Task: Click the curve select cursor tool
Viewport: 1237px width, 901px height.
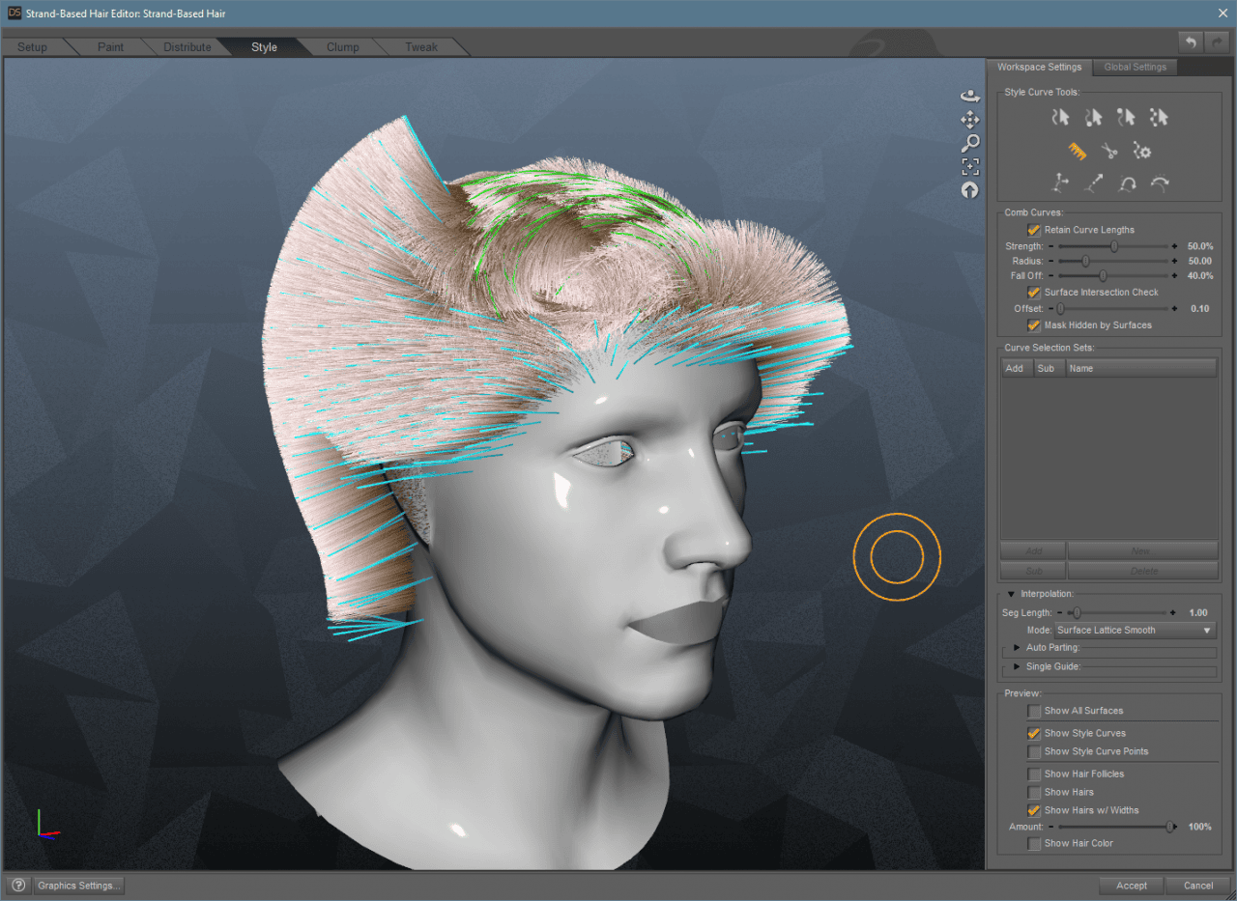Action: (1061, 117)
